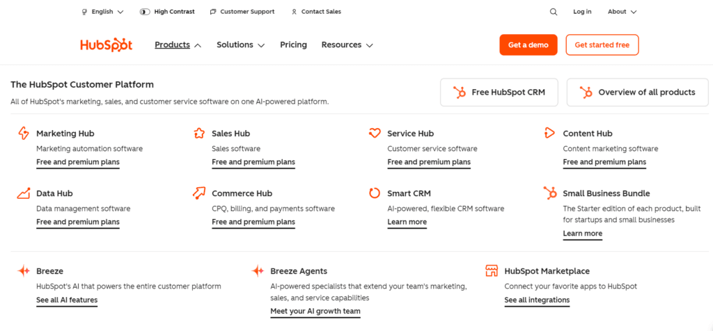This screenshot has width=713, height=331.
Task: Click Marketing Hub Free and premium plans
Action: [78, 162]
